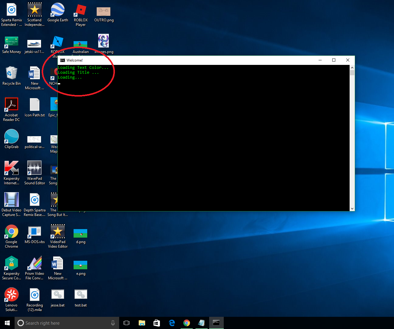The height and width of the screenshot is (329, 394).
Task: Open Acrobat Reader DC
Action: [11, 104]
